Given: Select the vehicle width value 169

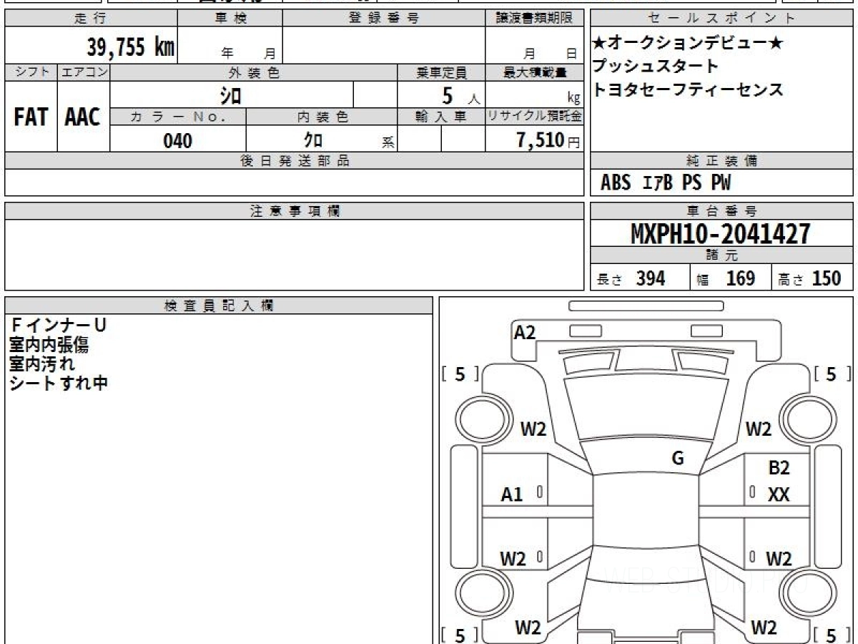Looking at the screenshot, I should (x=740, y=278).
